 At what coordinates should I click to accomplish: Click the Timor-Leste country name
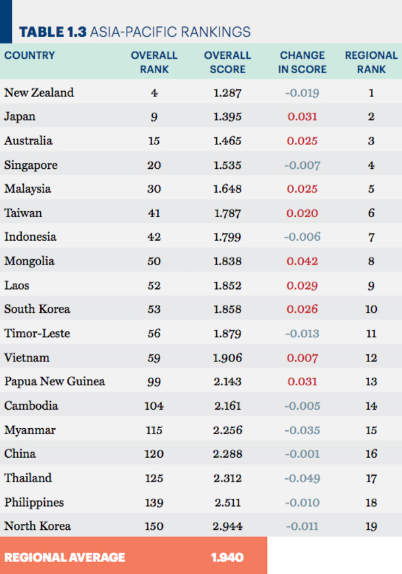(38, 333)
